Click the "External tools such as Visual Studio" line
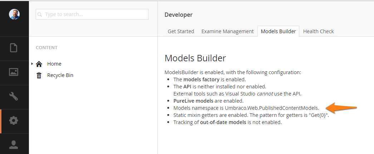Image resolution: width=374 pixels, height=154 pixels. tap(237, 94)
